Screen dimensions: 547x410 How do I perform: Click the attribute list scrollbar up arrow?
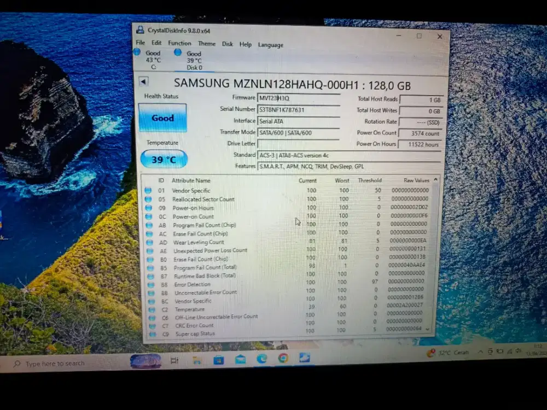[x=435, y=179]
